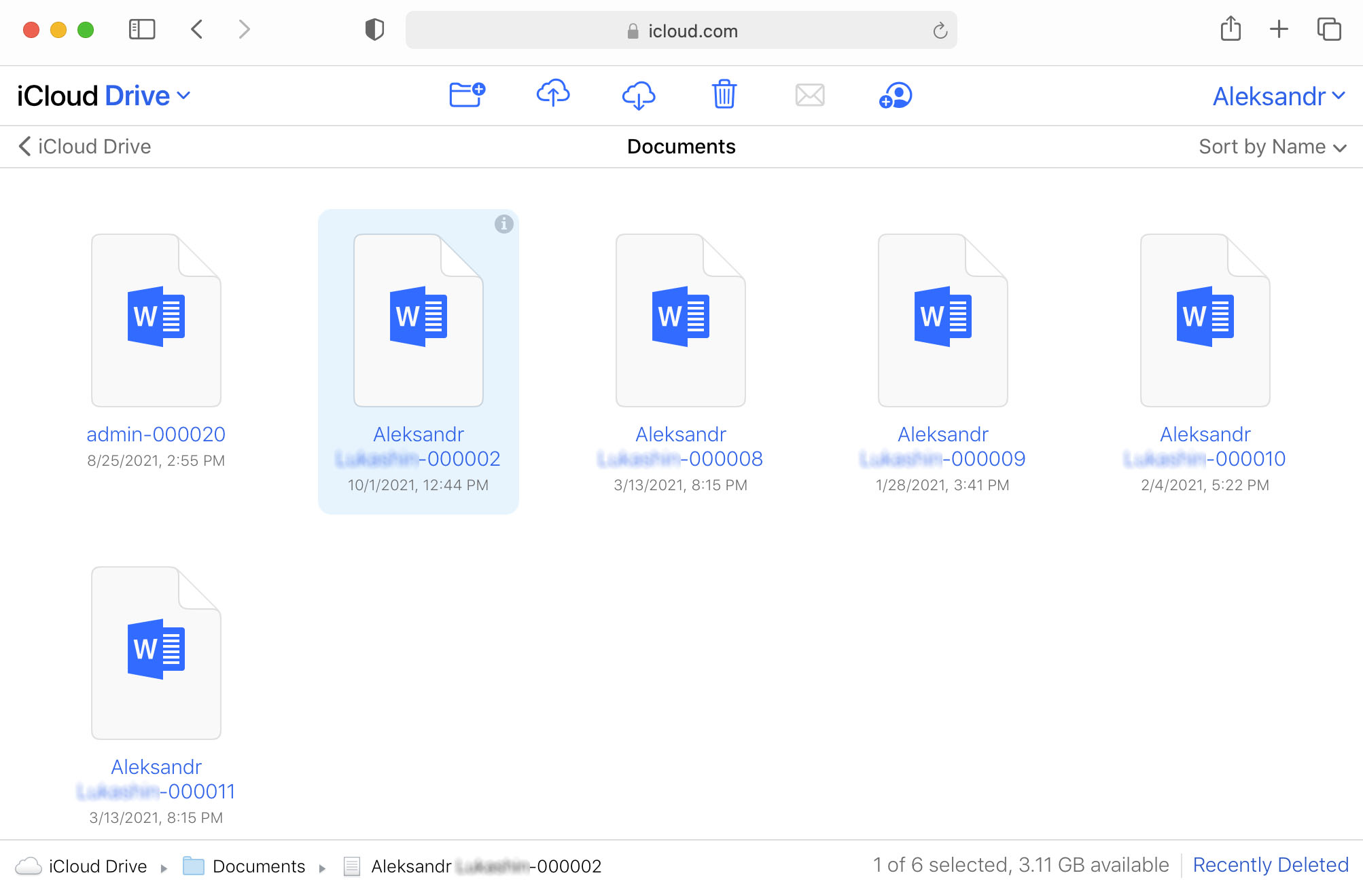Click the iCloud Drive back arrow

pos(24,147)
